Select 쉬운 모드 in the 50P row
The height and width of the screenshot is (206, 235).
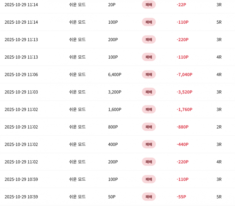pos(77,197)
